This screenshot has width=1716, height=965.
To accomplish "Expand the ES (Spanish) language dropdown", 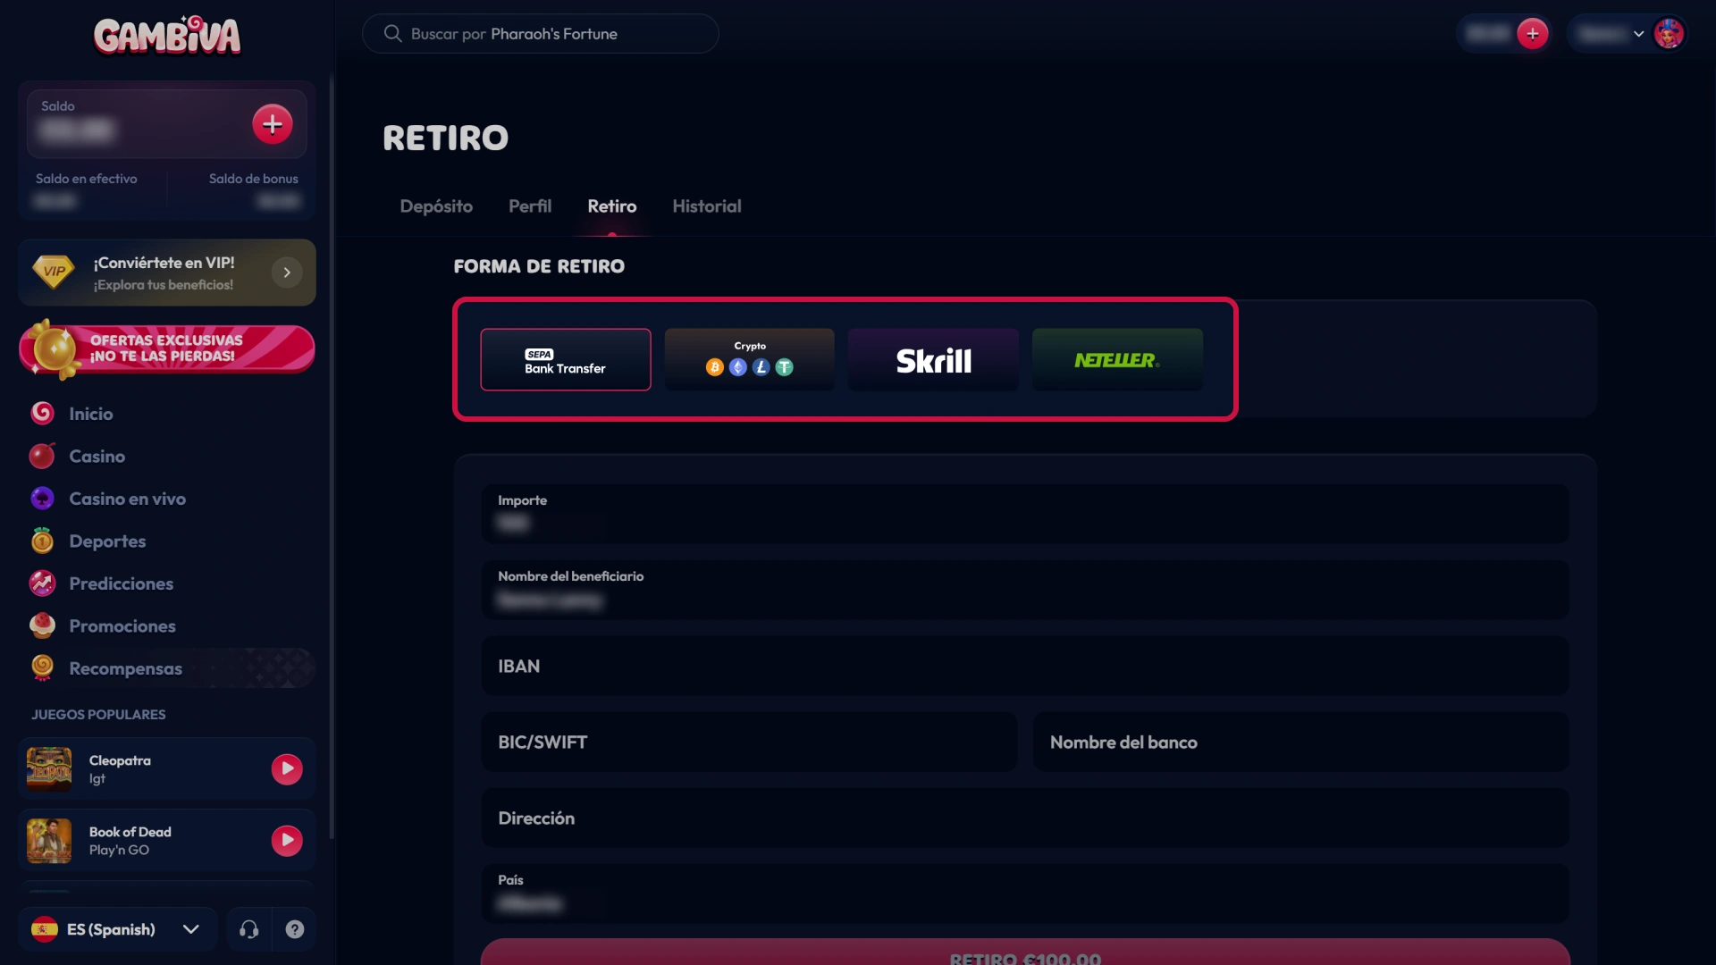I will 118,929.
